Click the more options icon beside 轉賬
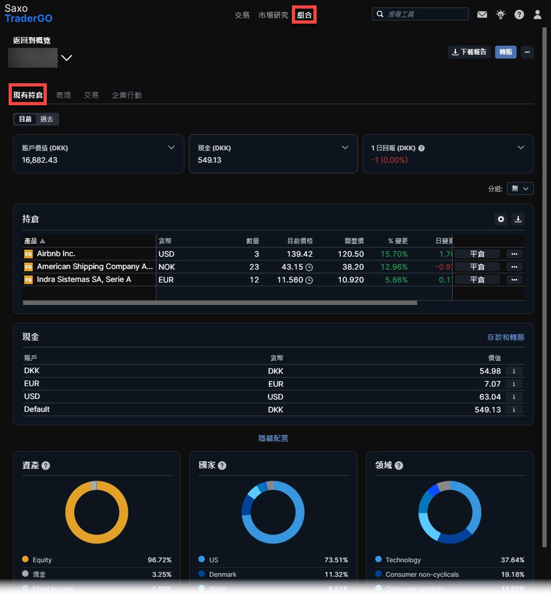This screenshot has height=595, width=551. tap(527, 52)
